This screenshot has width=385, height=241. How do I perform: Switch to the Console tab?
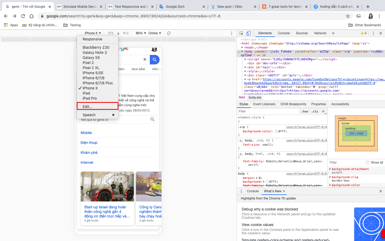[x=284, y=33]
